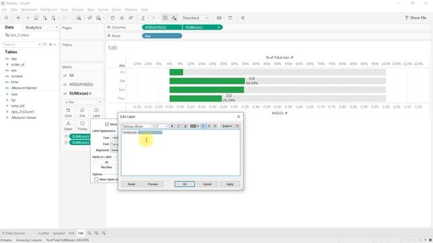The image size is (433, 243).
Task: Open the Color marks card button
Action: pyautogui.click(x=68, y=113)
